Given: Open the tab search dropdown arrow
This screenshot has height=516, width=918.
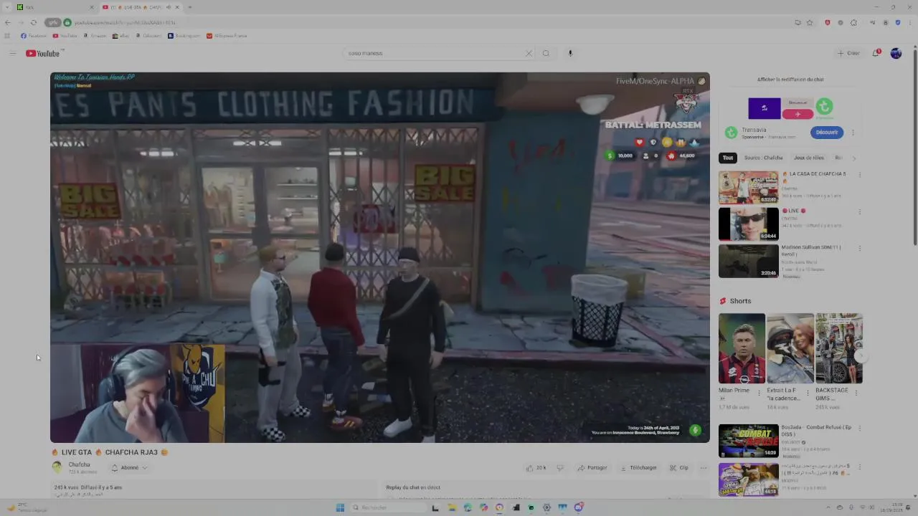Looking at the screenshot, I should (7, 7).
